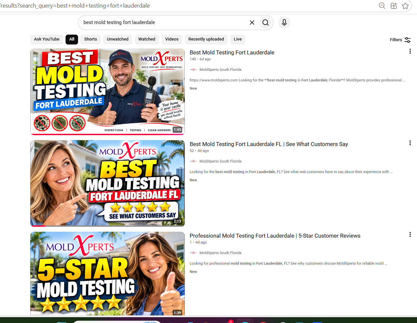
Task: Click description about why customers choose MoldXperts
Action: click(289, 263)
